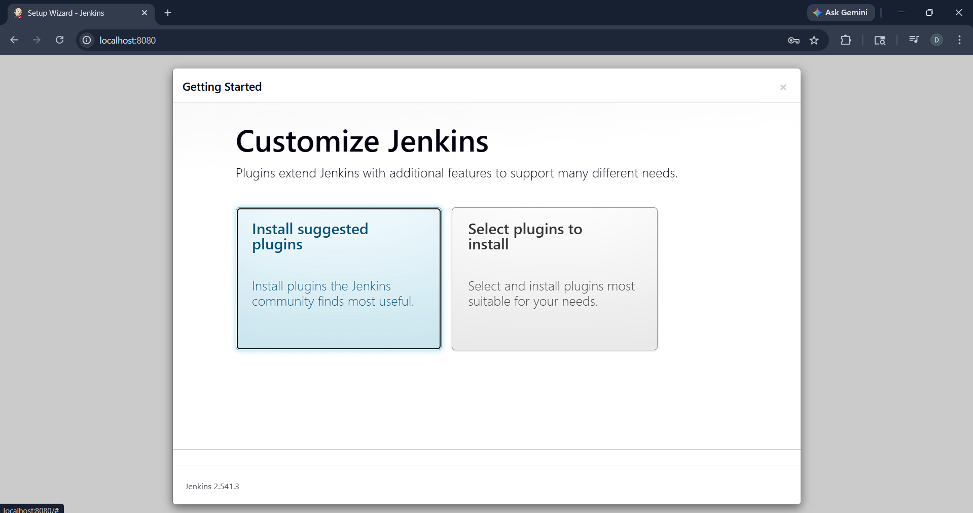The width and height of the screenshot is (973, 513).
Task: Close the Getting Started dialog
Action: 783,87
